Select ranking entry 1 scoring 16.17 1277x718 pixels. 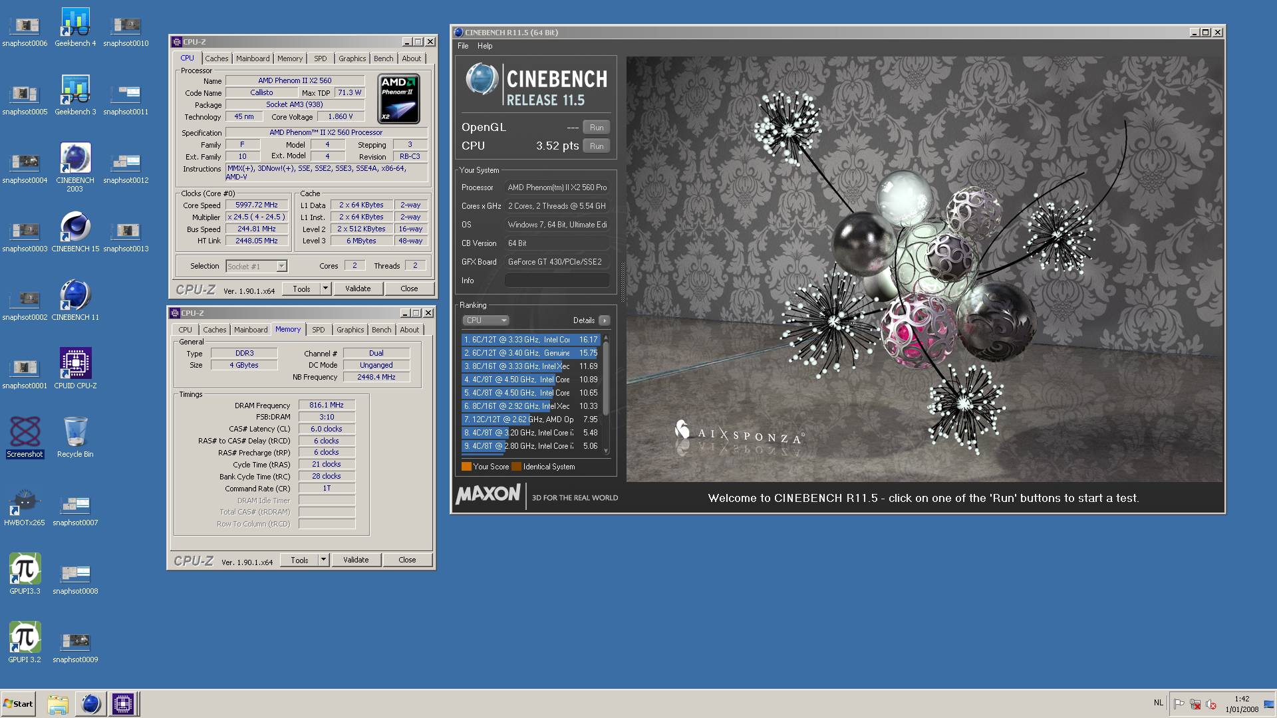[x=531, y=340]
